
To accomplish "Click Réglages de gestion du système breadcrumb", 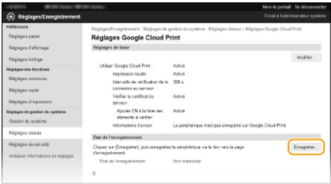I will (174, 29).
